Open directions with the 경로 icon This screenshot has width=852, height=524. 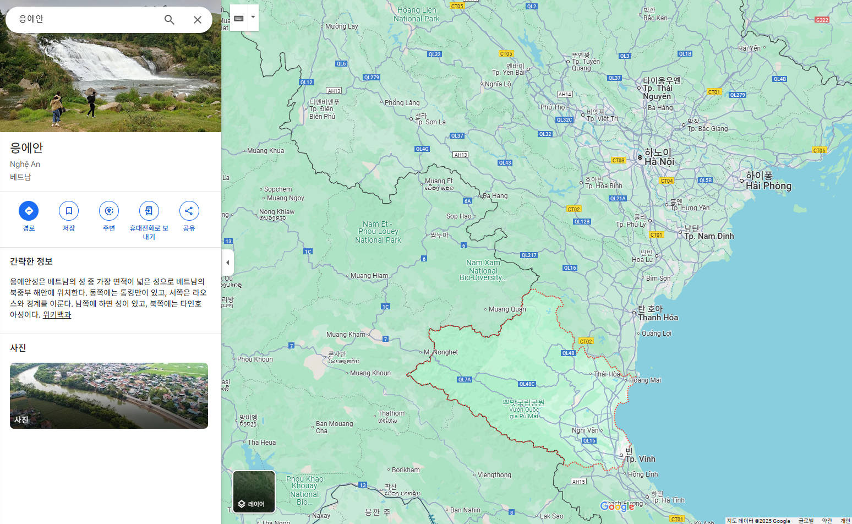tap(29, 211)
